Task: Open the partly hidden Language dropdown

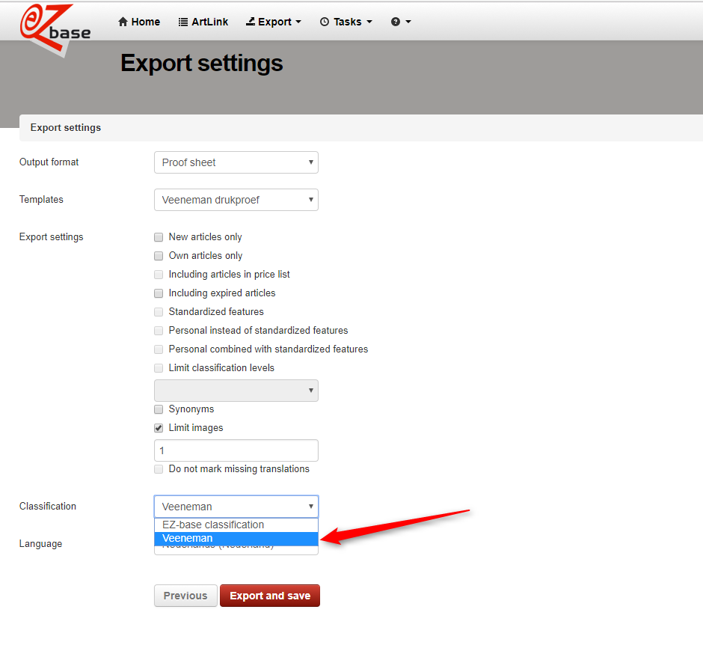Action: 236,550
